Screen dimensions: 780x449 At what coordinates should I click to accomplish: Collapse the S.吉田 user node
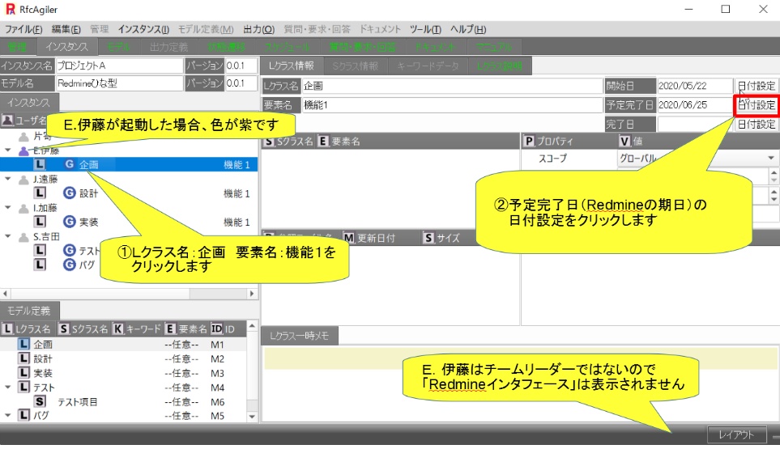[8, 236]
